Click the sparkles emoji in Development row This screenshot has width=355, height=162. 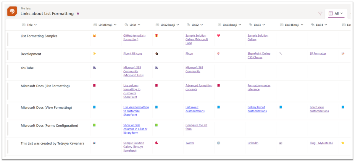tap(94, 53)
